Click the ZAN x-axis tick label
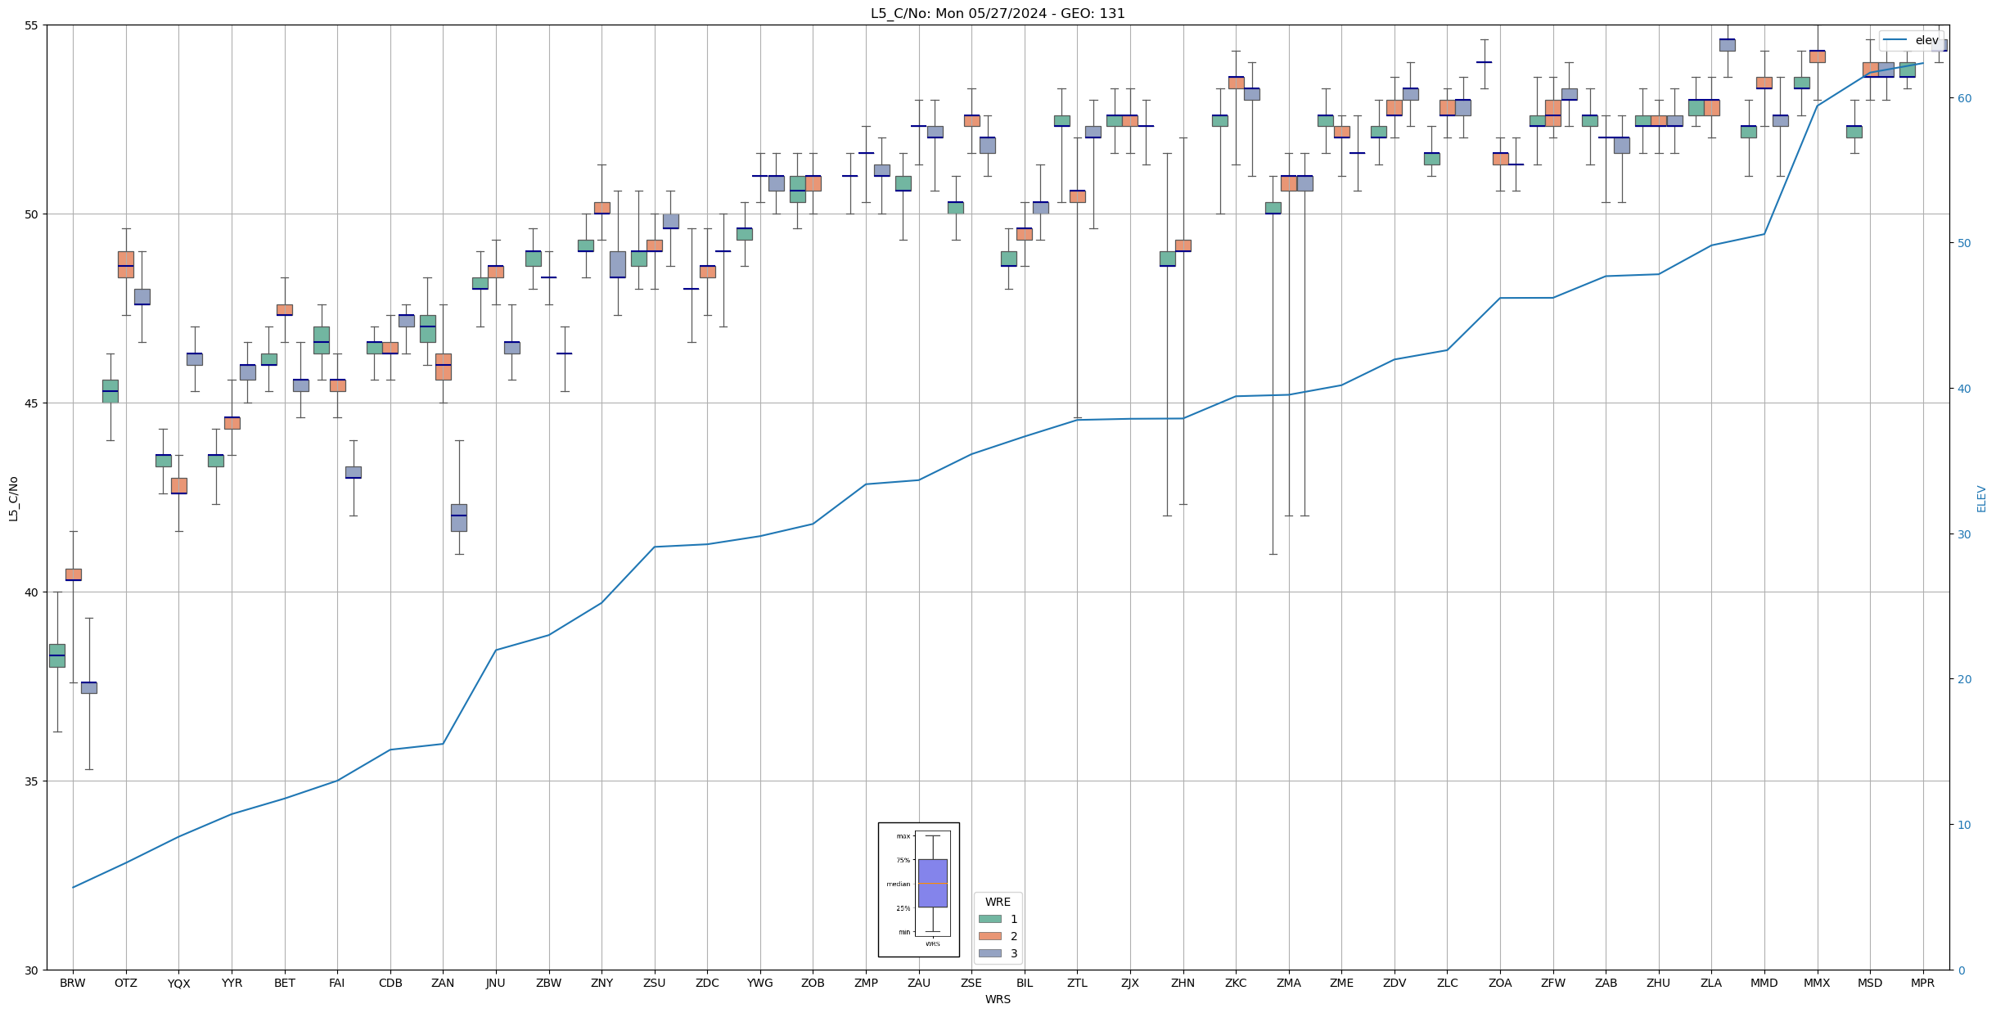Screen dimensions: 1996x1013 [443, 984]
